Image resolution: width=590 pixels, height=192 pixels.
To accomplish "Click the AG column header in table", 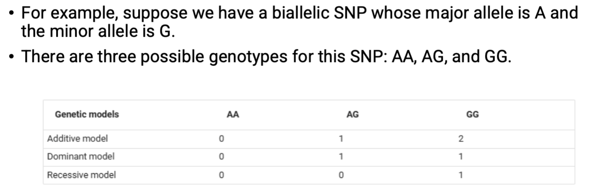I will point(352,115).
